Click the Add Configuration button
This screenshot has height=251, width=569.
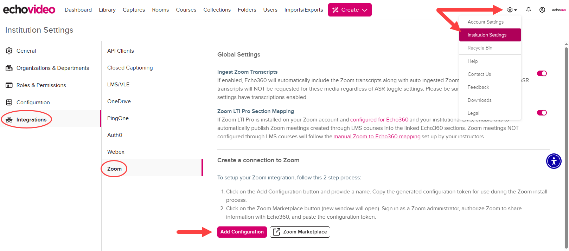click(242, 232)
